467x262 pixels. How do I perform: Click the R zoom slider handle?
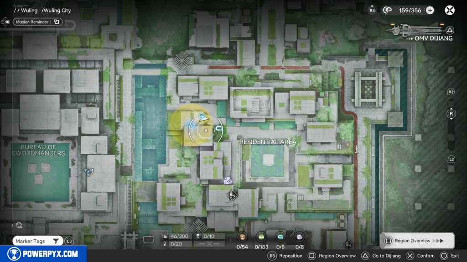(x=451, y=114)
